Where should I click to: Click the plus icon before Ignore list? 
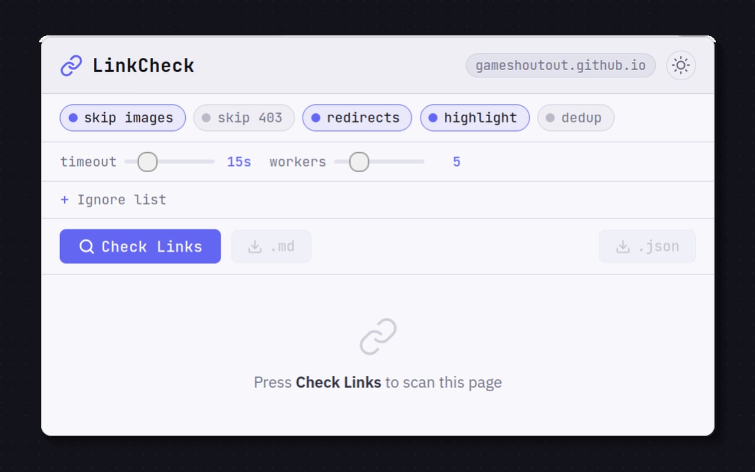[x=64, y=200]
